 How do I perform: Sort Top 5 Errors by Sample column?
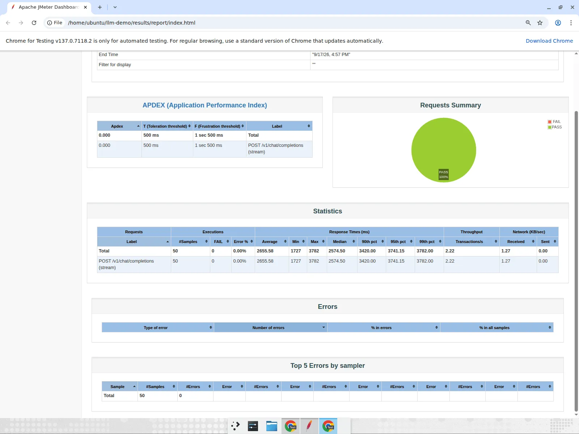click(120, 386)
